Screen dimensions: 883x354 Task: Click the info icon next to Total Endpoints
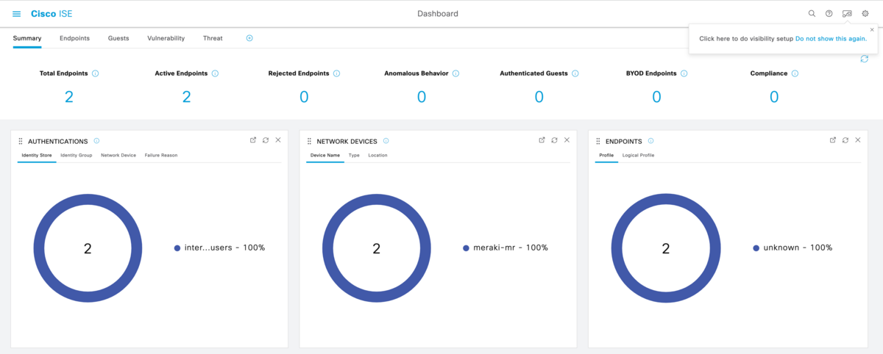pos(96,73)
